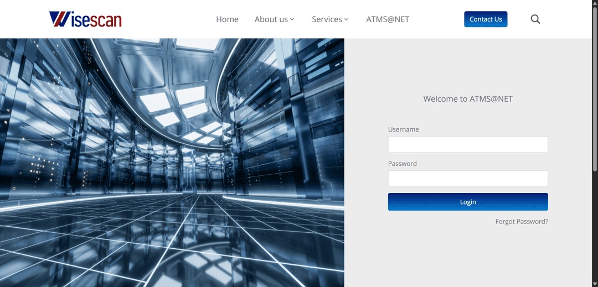Expand the About us dropdown menu

pyautogui.click(x=275, y=19)
